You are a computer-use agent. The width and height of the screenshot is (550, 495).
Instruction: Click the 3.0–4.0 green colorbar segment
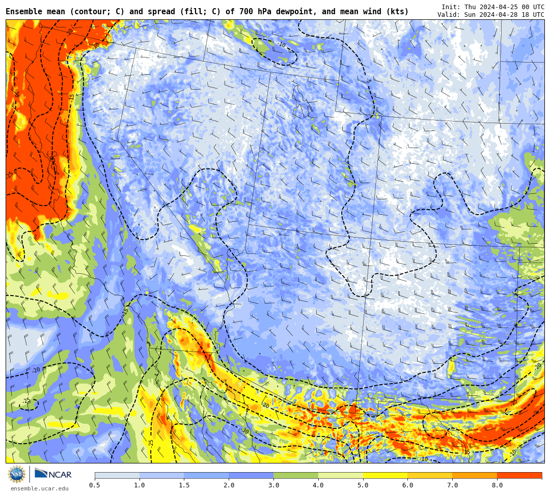(296, 475)
